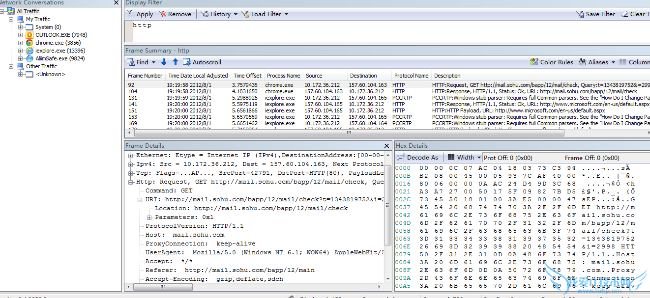Expand the Tcp node in Frame Details

131,173
